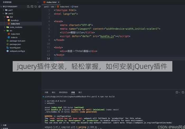185x129 pixels.
Task: Click the node_modules folder icon
Action: click(8, 27)
